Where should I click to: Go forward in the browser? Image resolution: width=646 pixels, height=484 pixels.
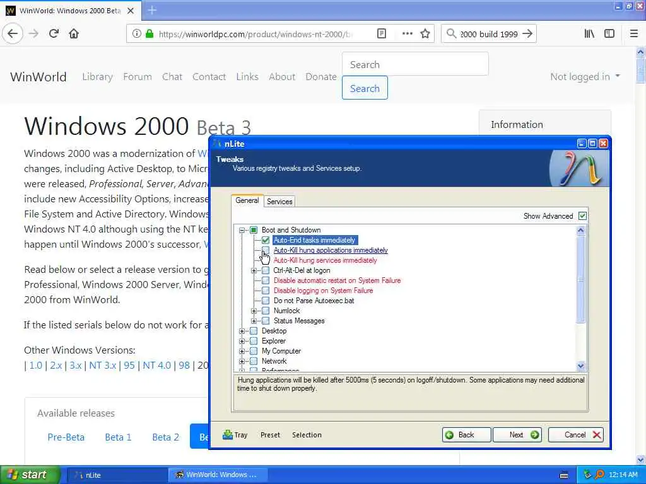pyautogui.click(x=34, y=34)
